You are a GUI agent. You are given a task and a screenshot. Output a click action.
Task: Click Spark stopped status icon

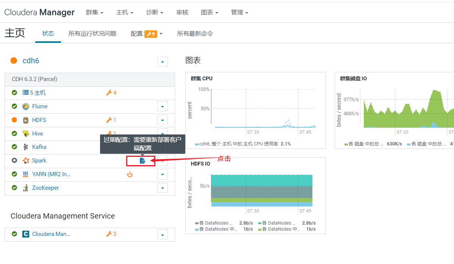tap(14, 160)
